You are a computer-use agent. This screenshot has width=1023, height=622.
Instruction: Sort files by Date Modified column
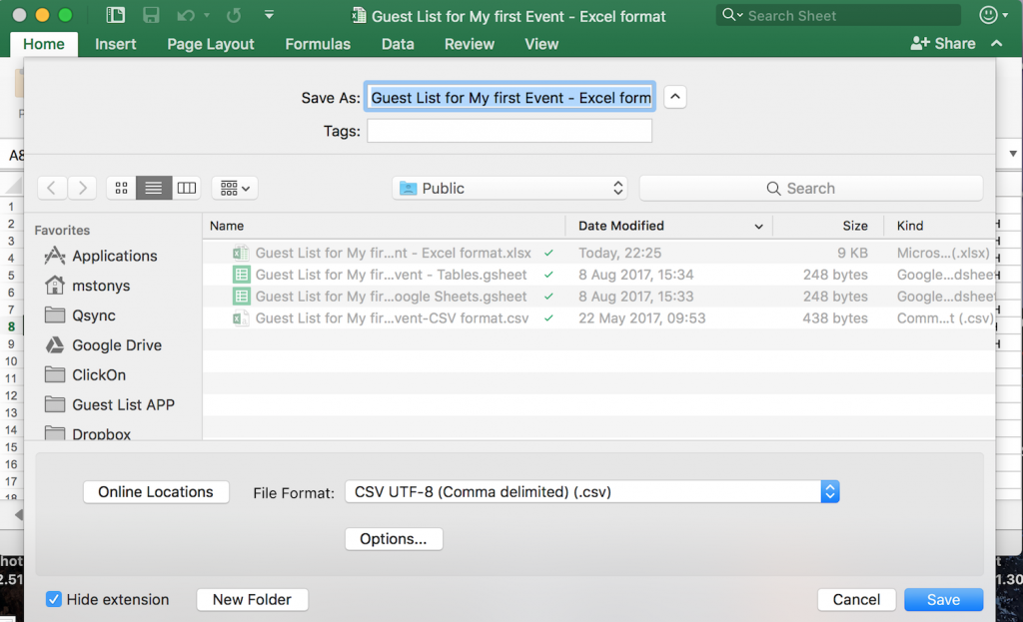(669, 226)
